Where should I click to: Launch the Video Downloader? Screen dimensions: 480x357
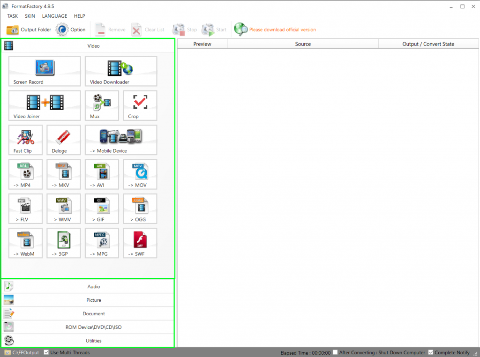pyautogui.click(x=121, y=71)
